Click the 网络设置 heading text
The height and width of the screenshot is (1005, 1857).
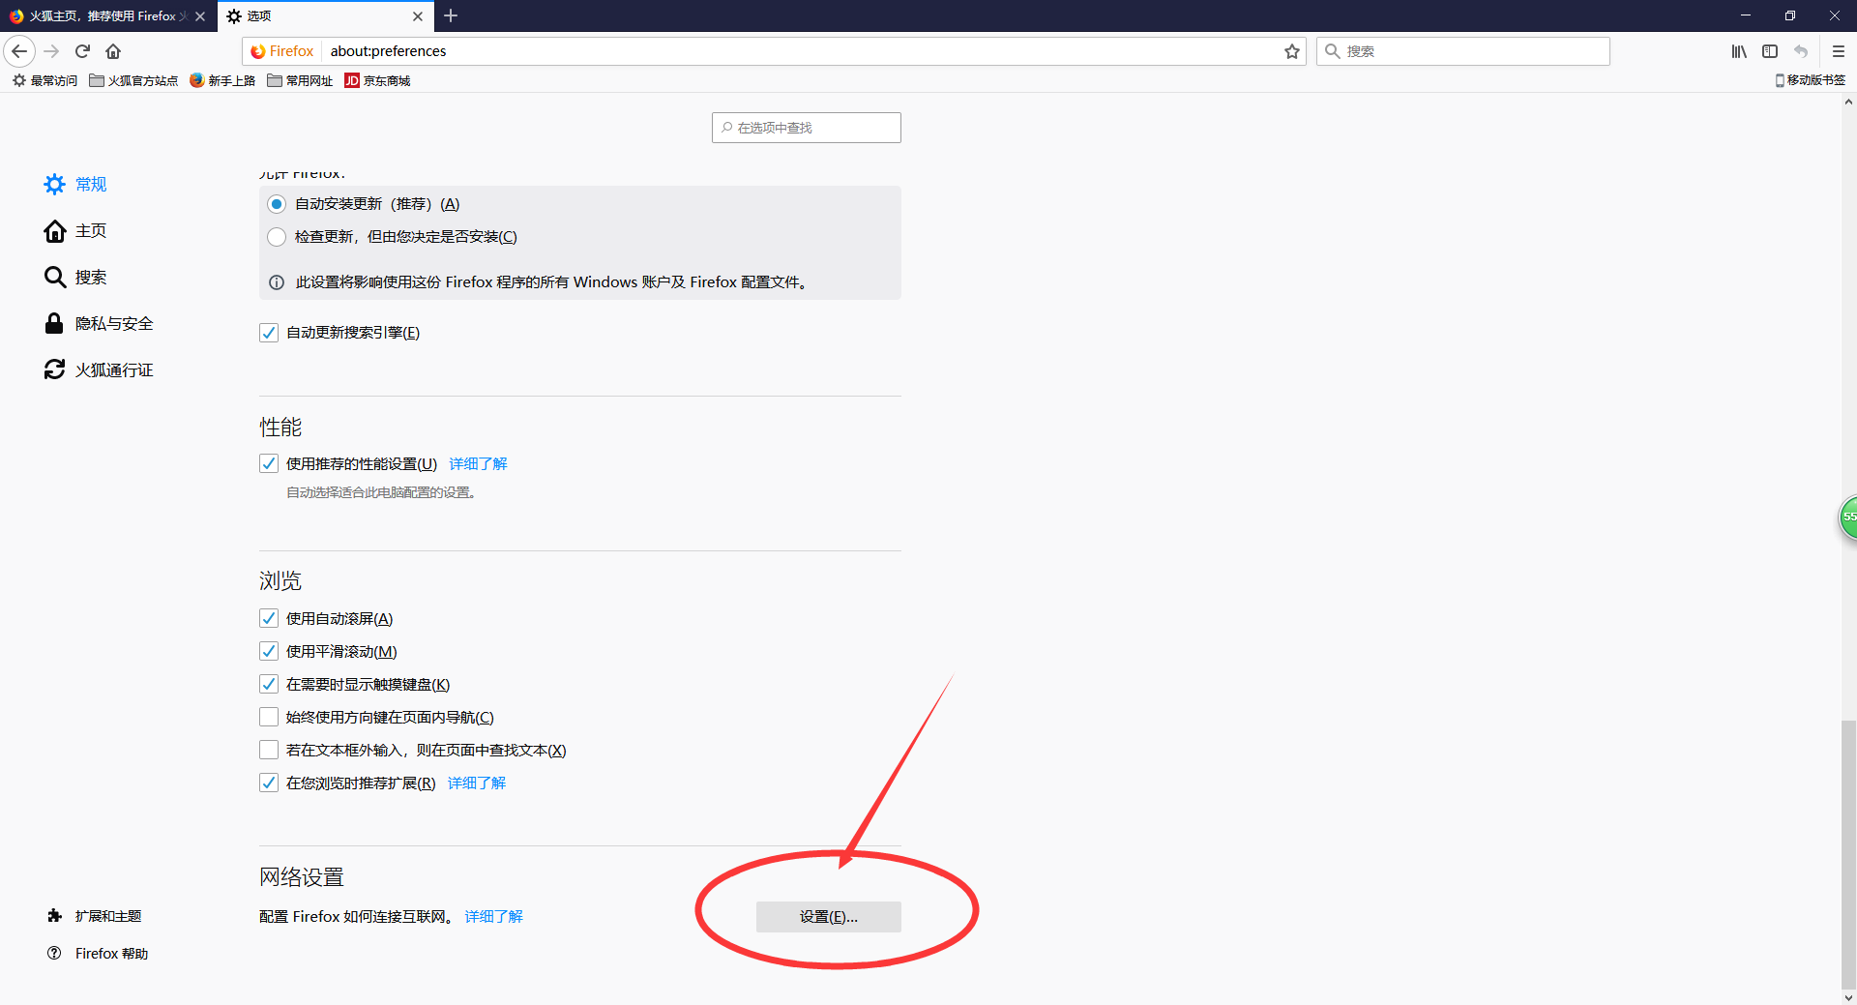(302, 877)
